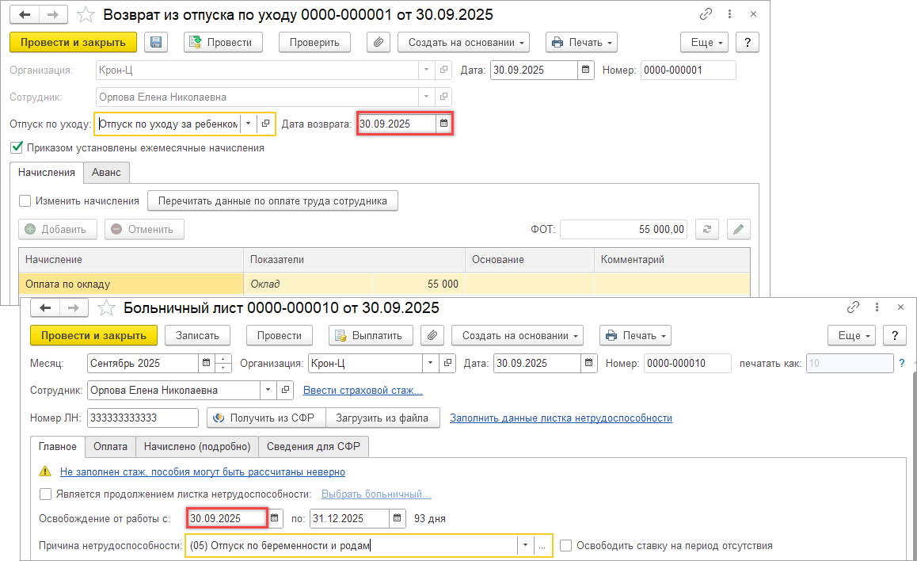Increase month using Месяц stepper up arrow

(223, 359)
